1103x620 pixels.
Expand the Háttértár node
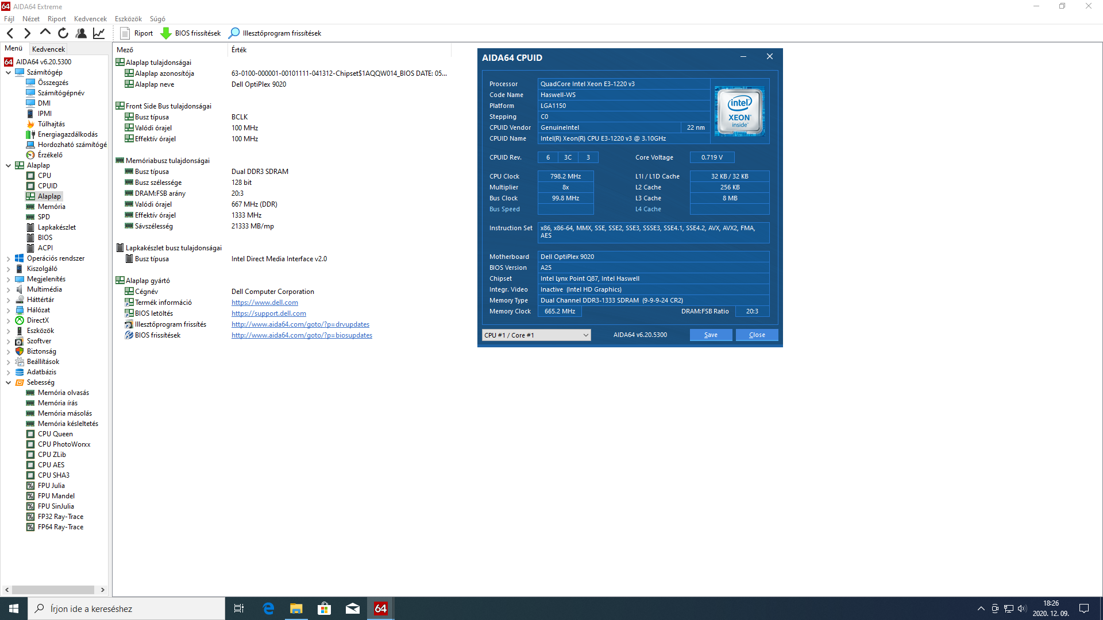8,300
